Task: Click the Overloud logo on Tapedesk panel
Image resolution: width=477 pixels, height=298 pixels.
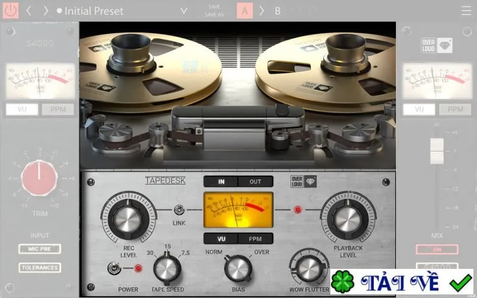Action: 303,181
